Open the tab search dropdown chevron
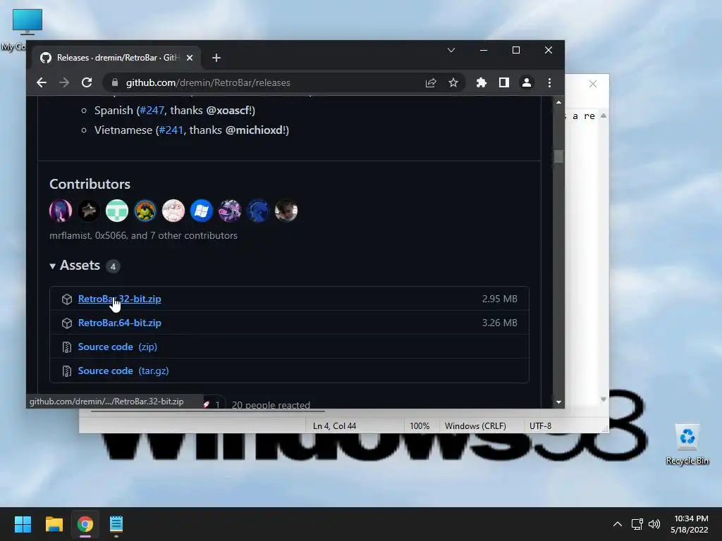The image size is (722, 541). pos(451,50)
